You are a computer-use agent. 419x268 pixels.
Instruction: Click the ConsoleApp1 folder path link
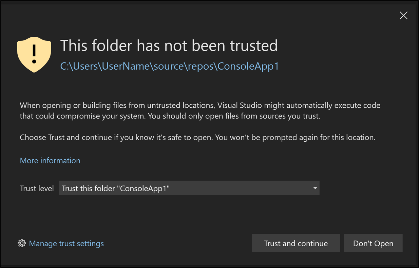tap(170, 66)
